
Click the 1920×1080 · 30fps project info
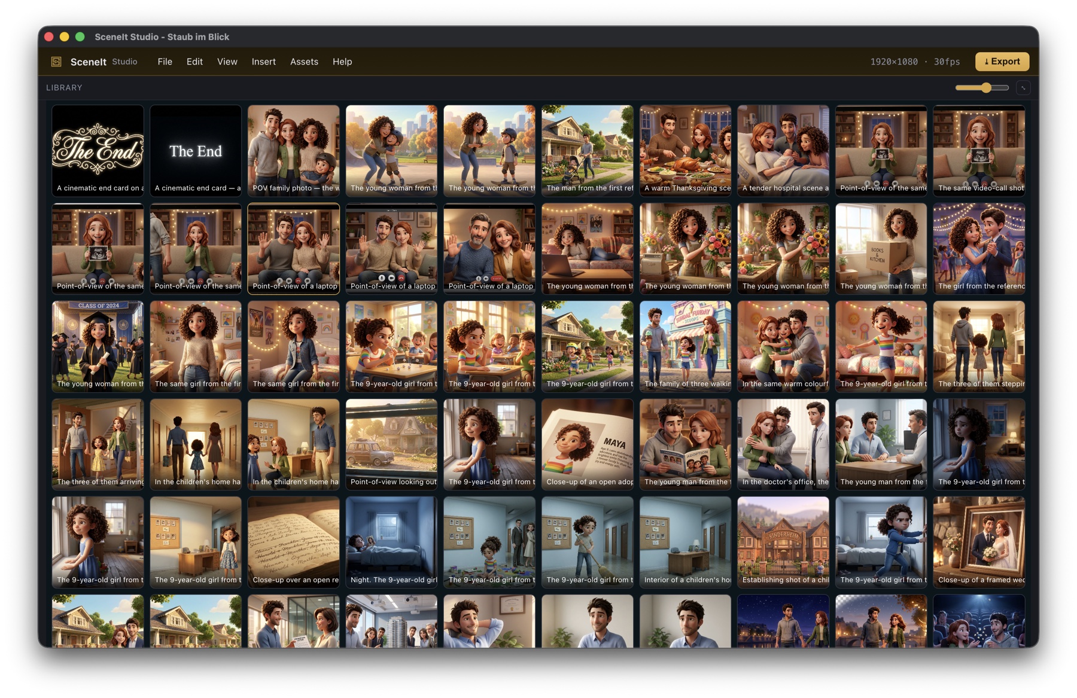pos(915,62)
